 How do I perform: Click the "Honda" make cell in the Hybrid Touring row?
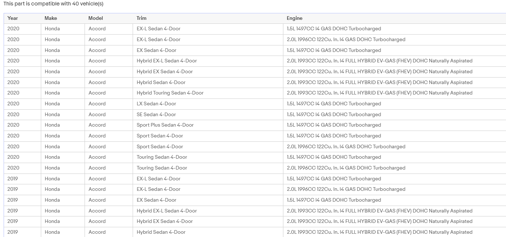coord(63,93)
